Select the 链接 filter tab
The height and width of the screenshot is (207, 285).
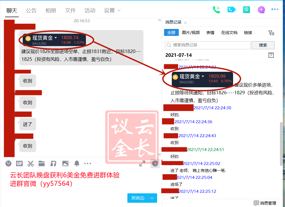tap(248, 33)
